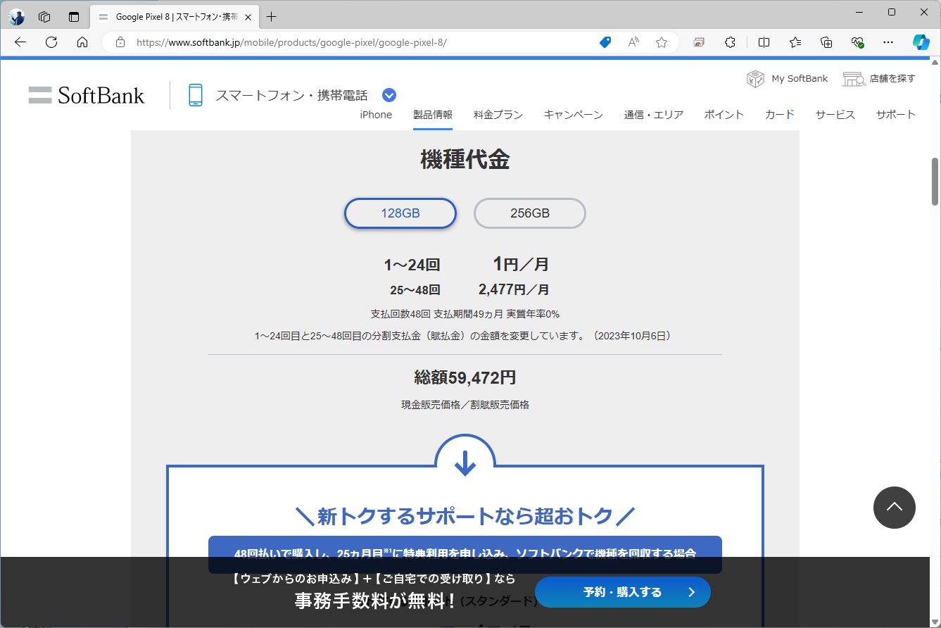
Task: Click the 機種代金 heading
Action: click(x=465, y=160)
